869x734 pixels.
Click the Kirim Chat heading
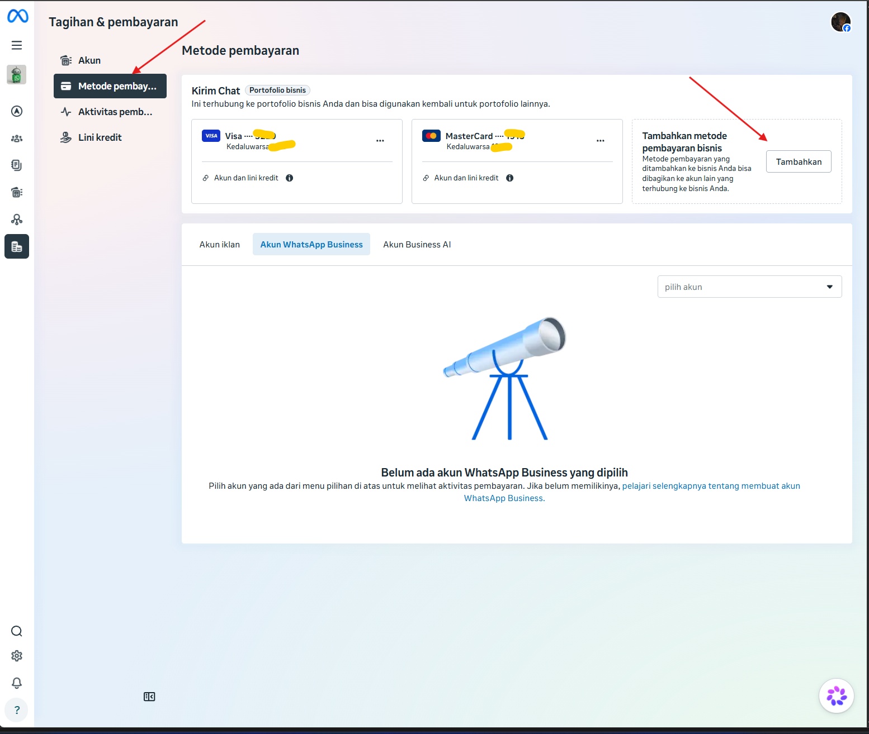click(216, 91)
